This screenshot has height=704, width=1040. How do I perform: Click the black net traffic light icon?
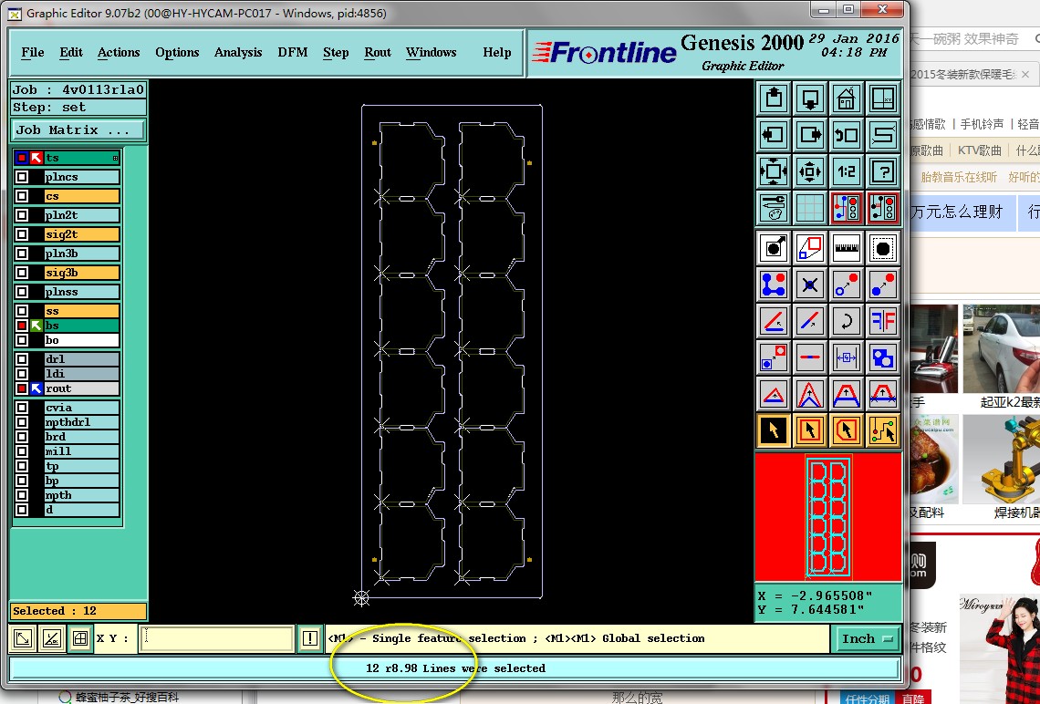point(883,208)
